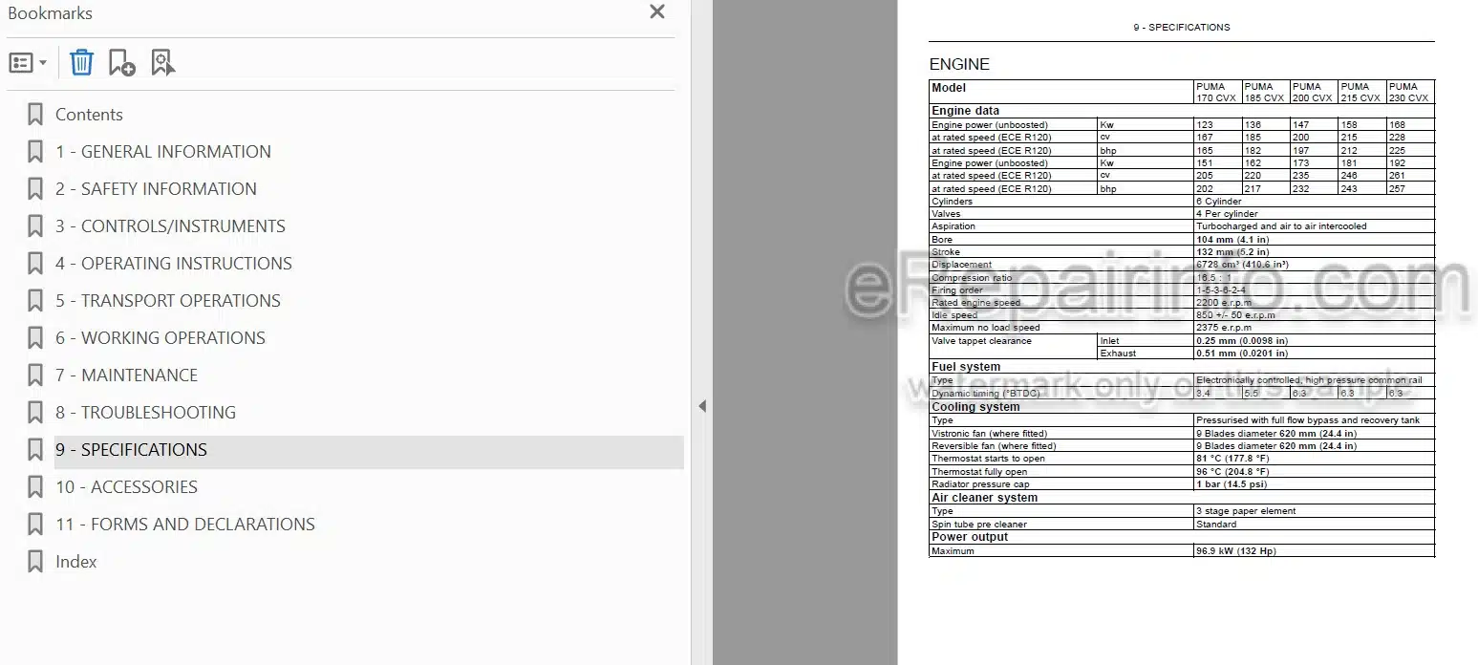Click bookmark icon beside 3 - CONTROLS/INSTRUMENTS
The image size is (1478, 665).
click(35, 226)
